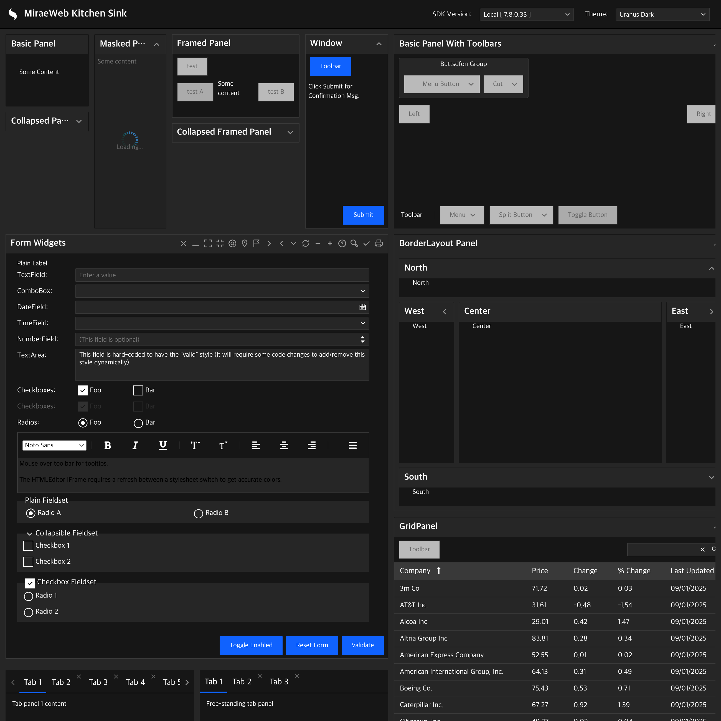Open the Theme dropdown
The height and width of the screenshot is (721, 721).
point(662,14)
